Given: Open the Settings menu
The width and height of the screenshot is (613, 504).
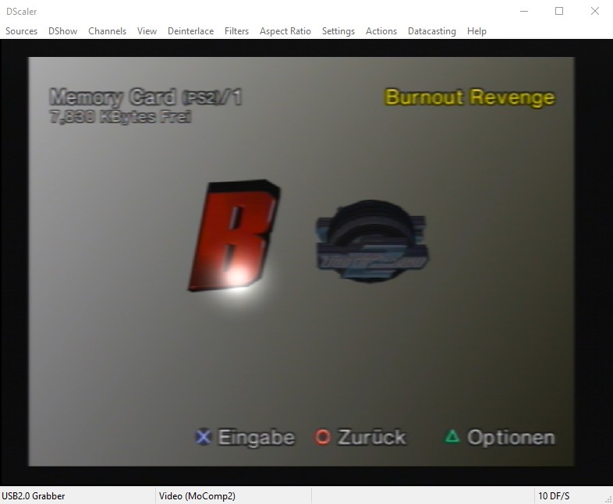Looking at the screenshot, I should pyautogui.click(x=338, y=31).
